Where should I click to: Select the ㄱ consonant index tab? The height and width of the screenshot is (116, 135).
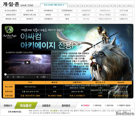pos(70,6)
